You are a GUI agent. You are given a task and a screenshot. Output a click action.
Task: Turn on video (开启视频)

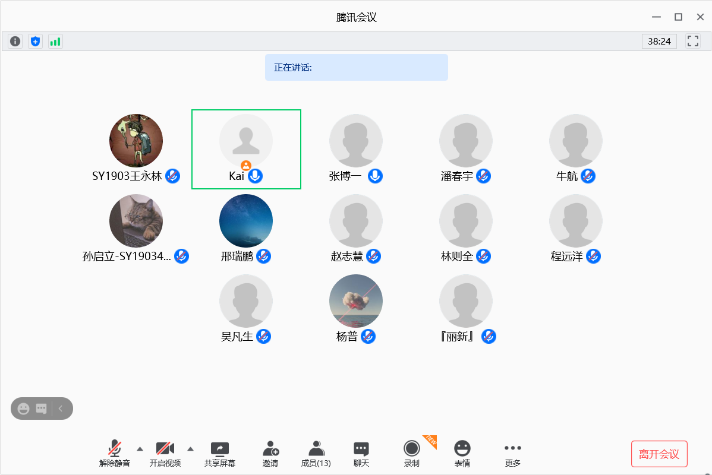point(165,454)
